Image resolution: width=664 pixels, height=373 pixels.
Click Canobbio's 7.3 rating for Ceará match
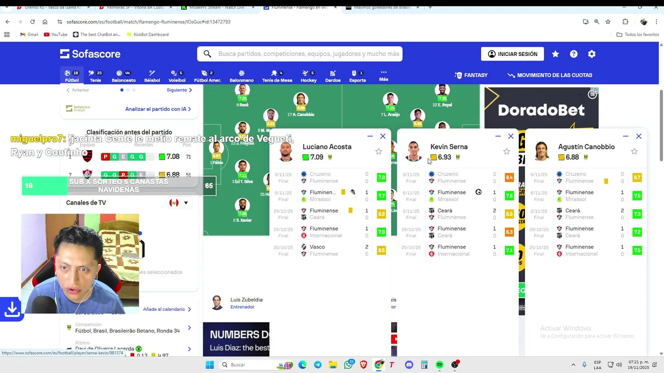[637, 214]
